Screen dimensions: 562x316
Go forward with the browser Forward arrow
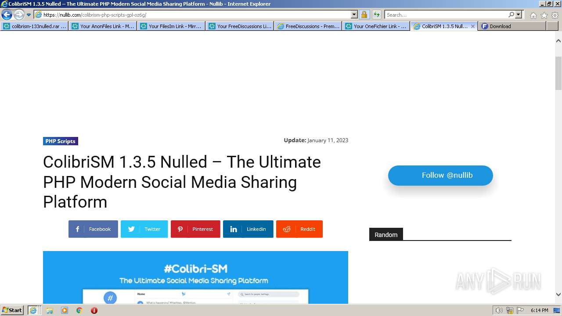click(x=19, y=14)
